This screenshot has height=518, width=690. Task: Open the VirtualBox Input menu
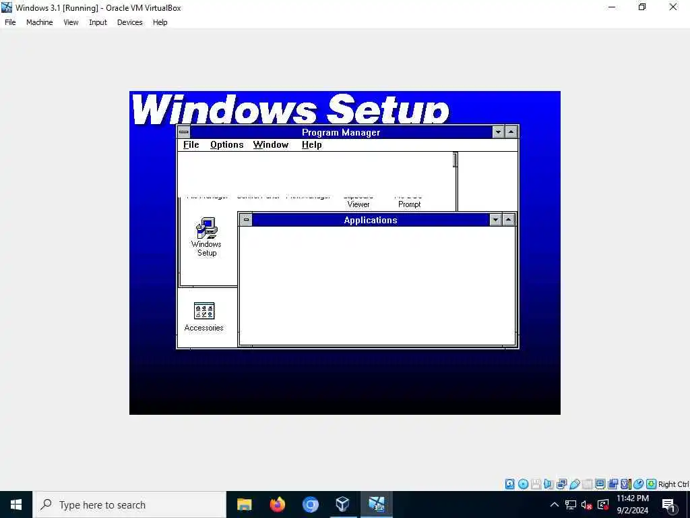(98, 22)
